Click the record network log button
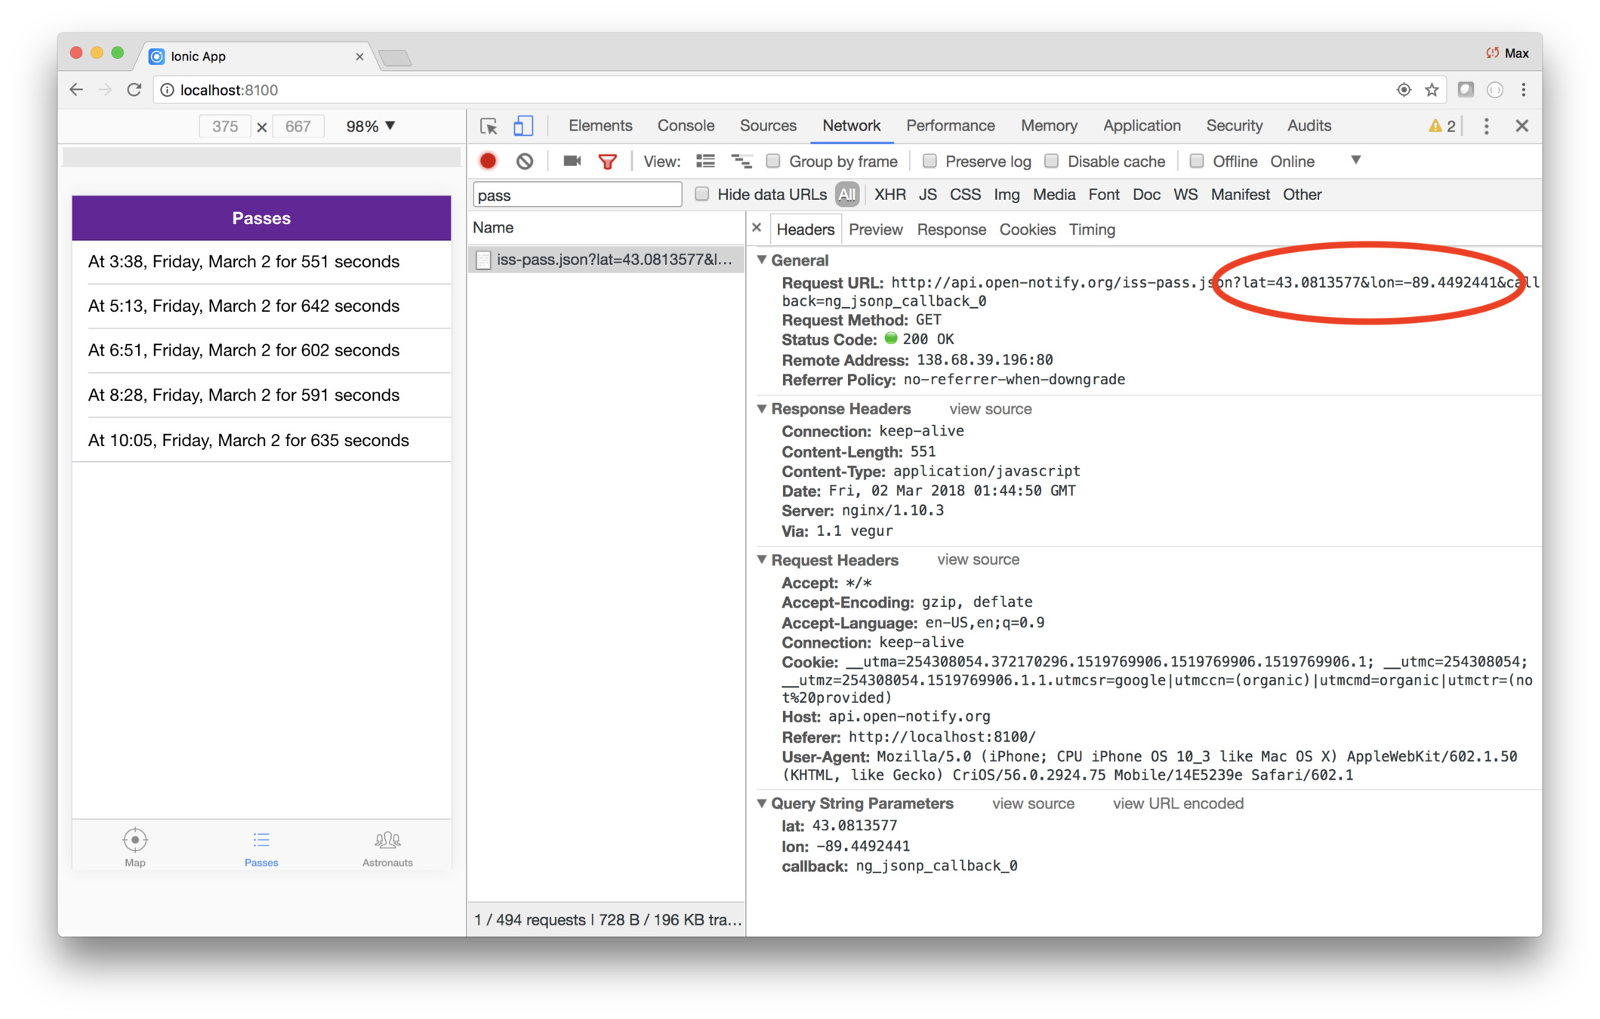The image size is (1600, 1019). [488, 161]
